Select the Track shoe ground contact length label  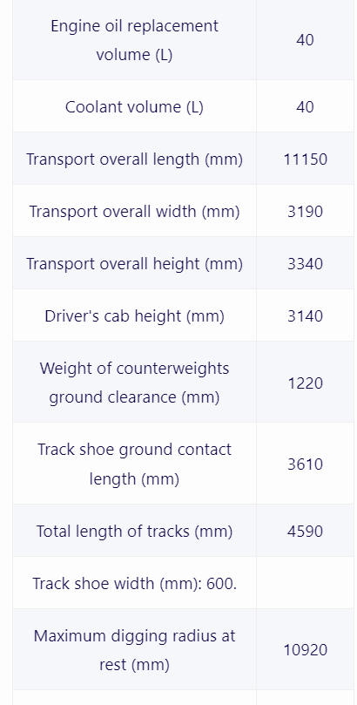click(x=134, y=464)
